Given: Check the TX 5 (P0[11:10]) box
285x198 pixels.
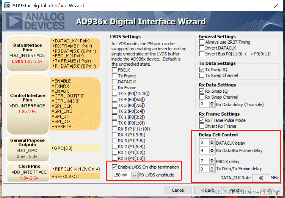Looking at the screenshot, I should pyautogui.click(x=115, y=94).
